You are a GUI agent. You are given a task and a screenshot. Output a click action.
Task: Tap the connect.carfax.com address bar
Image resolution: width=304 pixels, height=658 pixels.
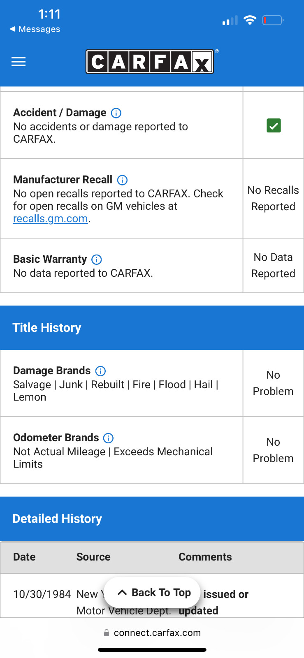152,633
